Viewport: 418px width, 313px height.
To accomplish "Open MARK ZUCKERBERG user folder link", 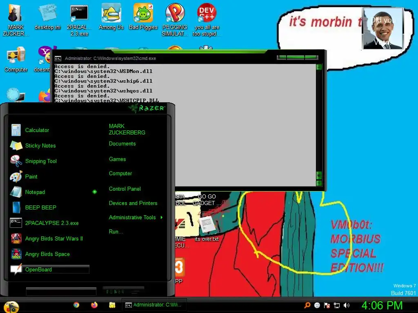I will point(127,129).
